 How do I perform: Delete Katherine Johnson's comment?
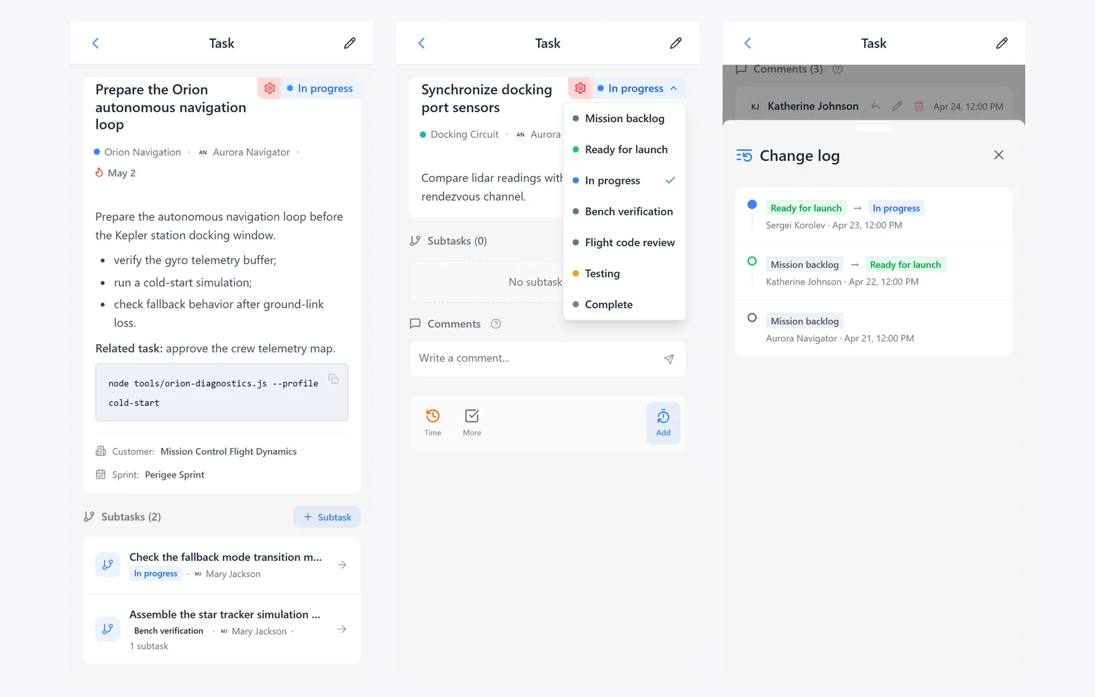click(919, 107)
